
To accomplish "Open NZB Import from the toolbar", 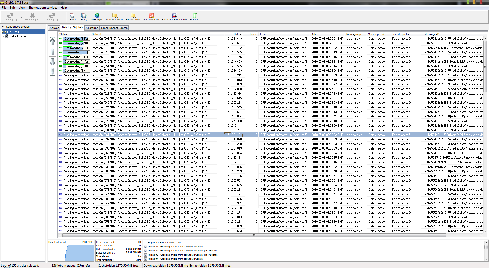I will point(97,17).
